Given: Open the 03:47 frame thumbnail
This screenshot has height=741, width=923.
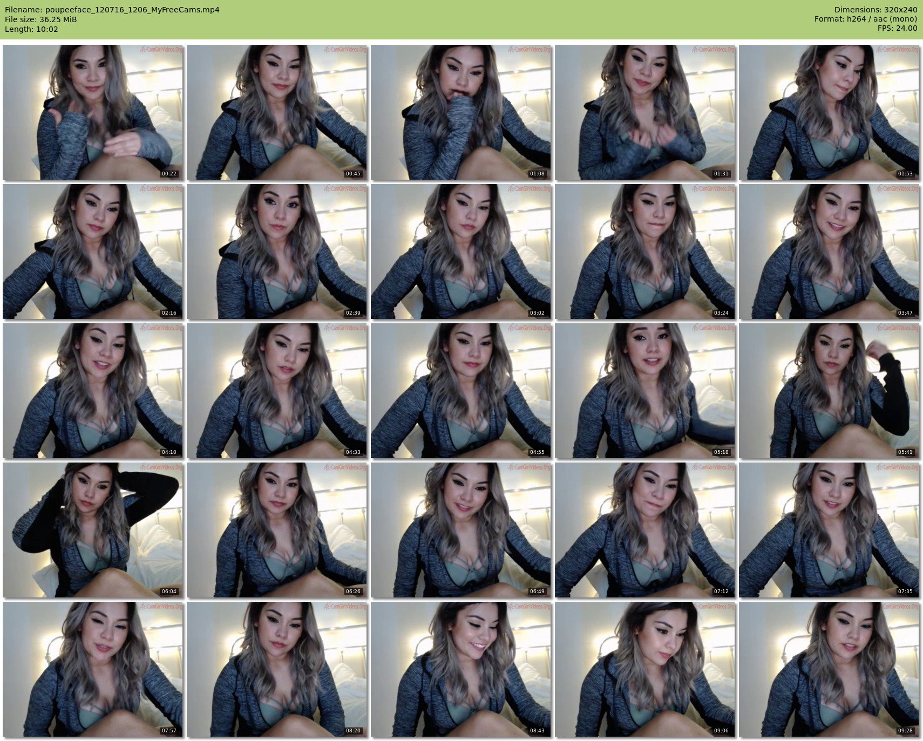Looking at the screenshot, I should pos(829,251).
